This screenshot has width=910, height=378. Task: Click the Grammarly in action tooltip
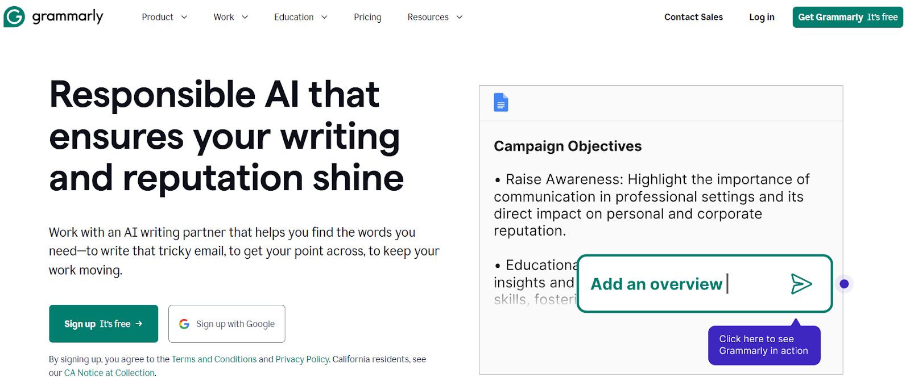[764, 345]
